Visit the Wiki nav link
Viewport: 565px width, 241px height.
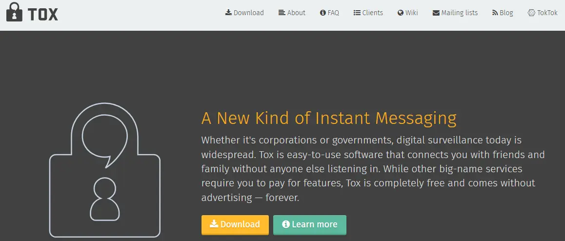(408, 13)
